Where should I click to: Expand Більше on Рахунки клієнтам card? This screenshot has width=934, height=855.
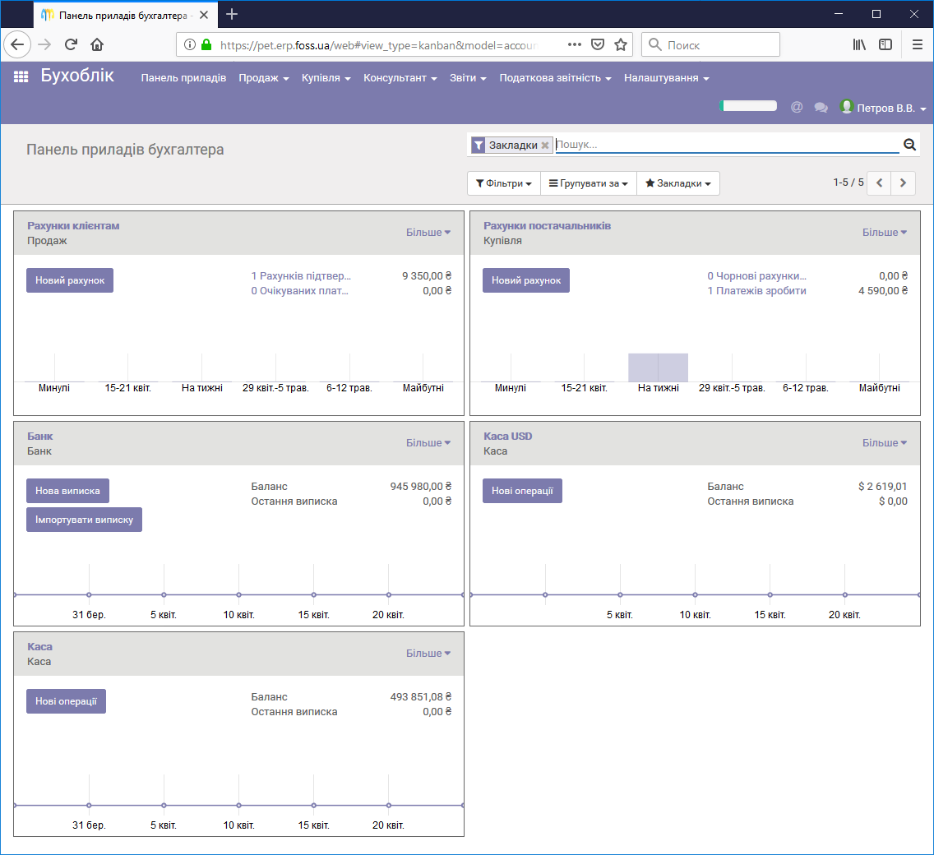tap(428, 233)
